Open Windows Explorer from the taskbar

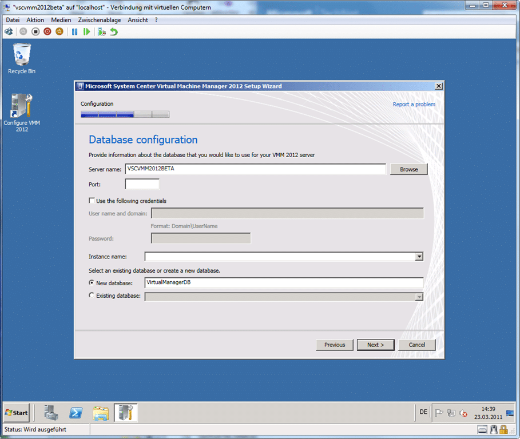(101, 413)
